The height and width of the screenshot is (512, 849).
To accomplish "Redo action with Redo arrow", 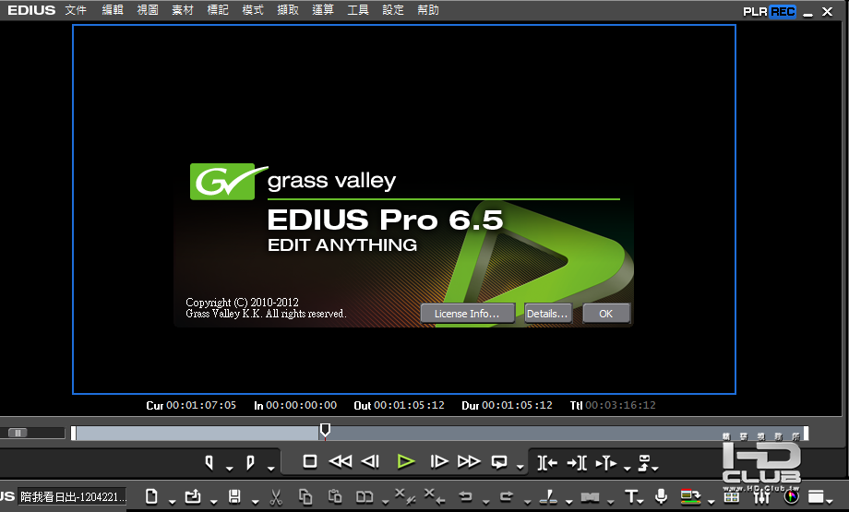I will 507,496.
